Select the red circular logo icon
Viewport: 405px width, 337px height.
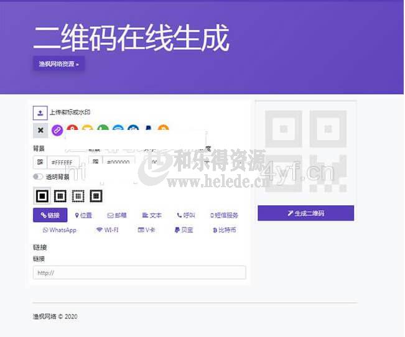[72, 128]
